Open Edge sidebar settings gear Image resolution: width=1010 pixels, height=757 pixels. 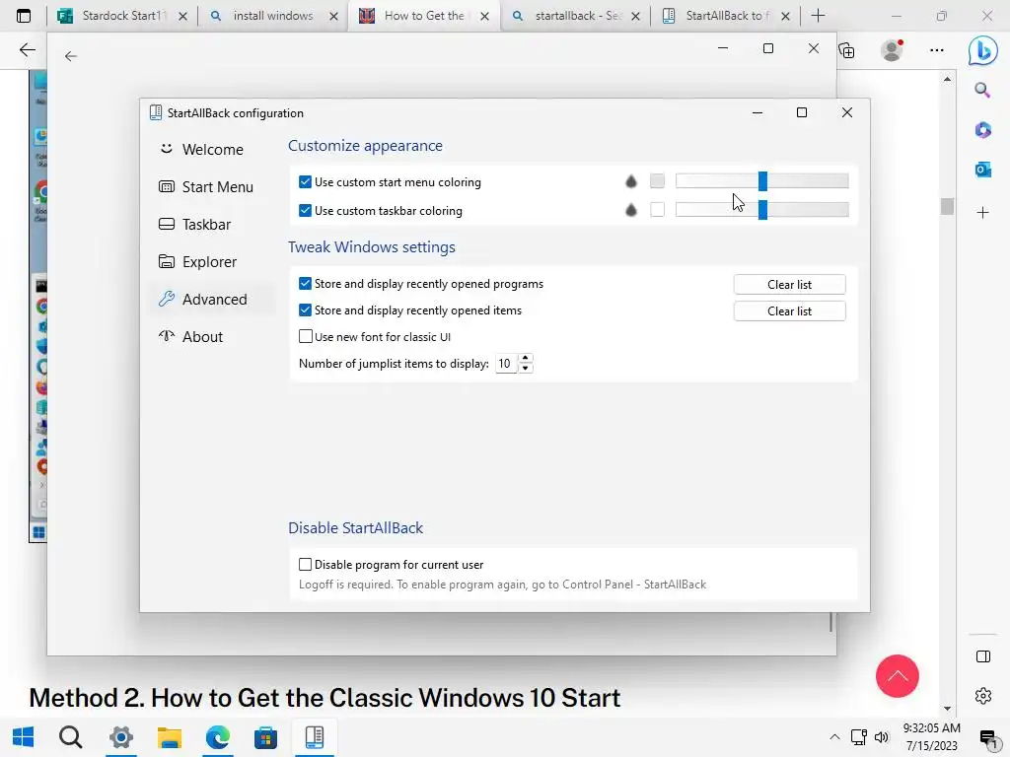pos(983,696)
